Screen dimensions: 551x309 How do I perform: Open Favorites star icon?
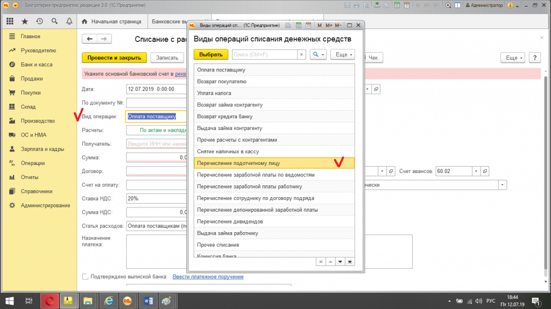click(x=25, y=21)
